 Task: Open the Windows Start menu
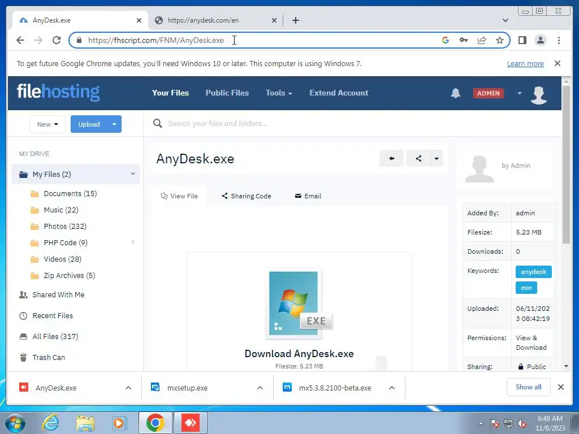click(15, 423)
